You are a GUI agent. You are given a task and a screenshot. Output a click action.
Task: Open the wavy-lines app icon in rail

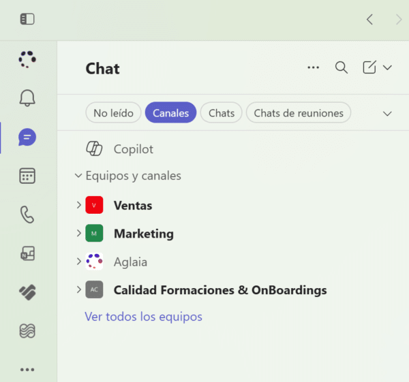tap(27, 331)
